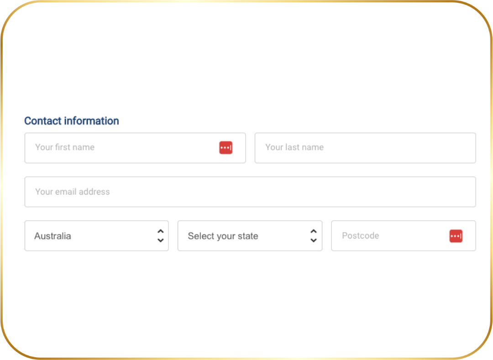Click the up-down chevron icon beside Select your state

tap(313, 236)
